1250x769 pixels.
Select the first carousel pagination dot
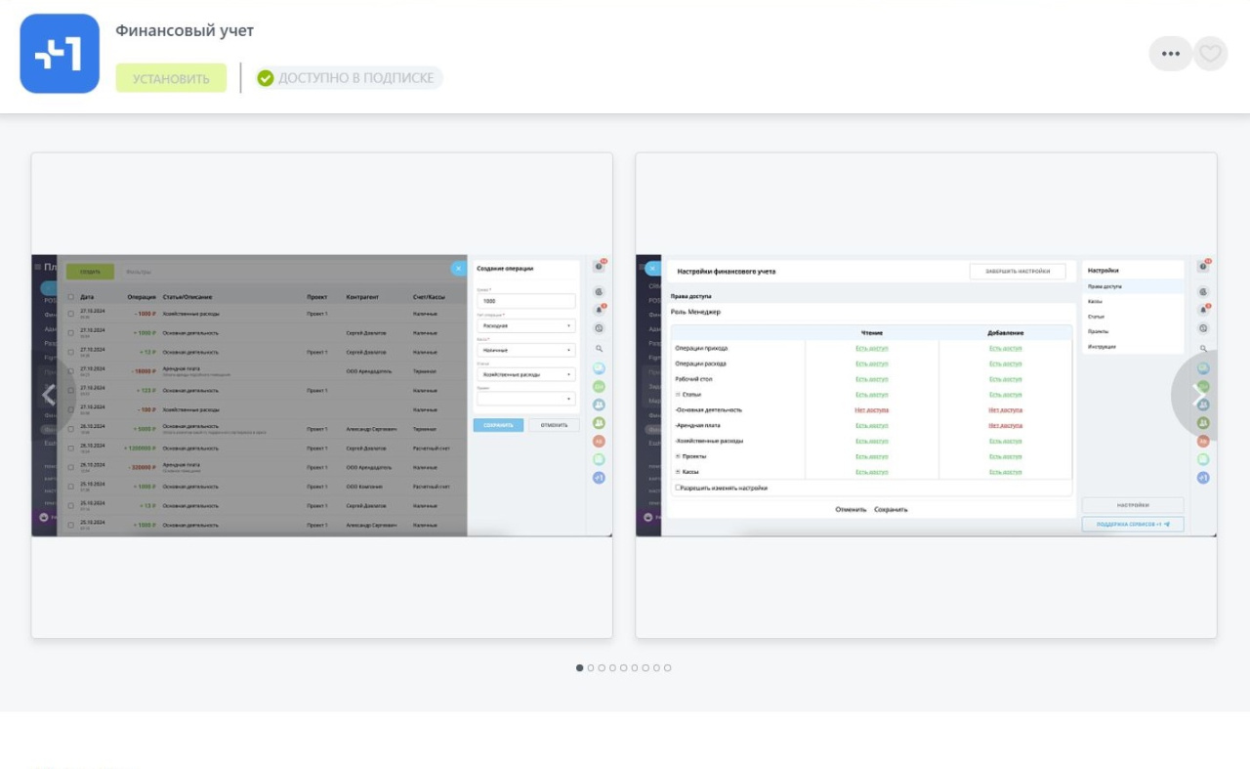point(579,668)
